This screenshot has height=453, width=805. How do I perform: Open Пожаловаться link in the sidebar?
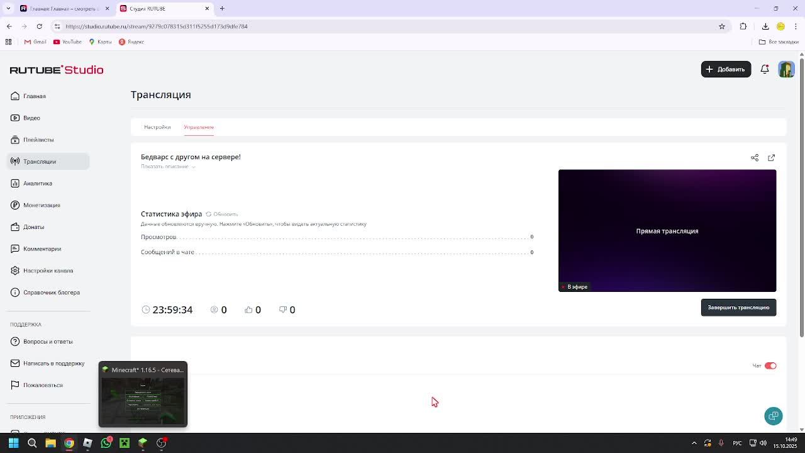click(x=48, y=385)
